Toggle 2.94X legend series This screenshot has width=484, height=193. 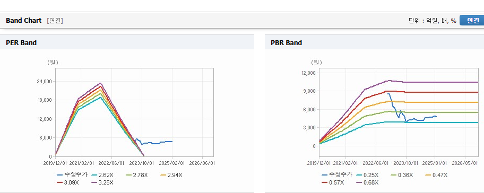pos(171,175)
